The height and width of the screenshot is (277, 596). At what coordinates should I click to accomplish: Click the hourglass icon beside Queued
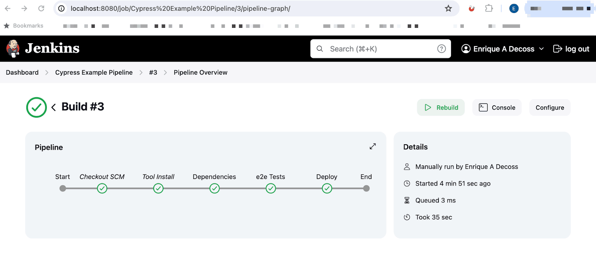pos(407,200)
